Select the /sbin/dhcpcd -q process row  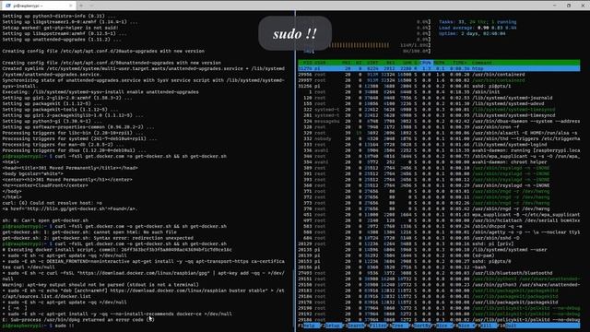pyautogui.click(x=439, y=226)
